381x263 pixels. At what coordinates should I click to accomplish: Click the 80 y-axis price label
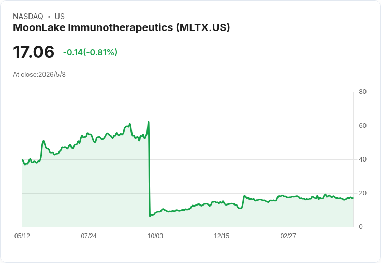point(362,92)
